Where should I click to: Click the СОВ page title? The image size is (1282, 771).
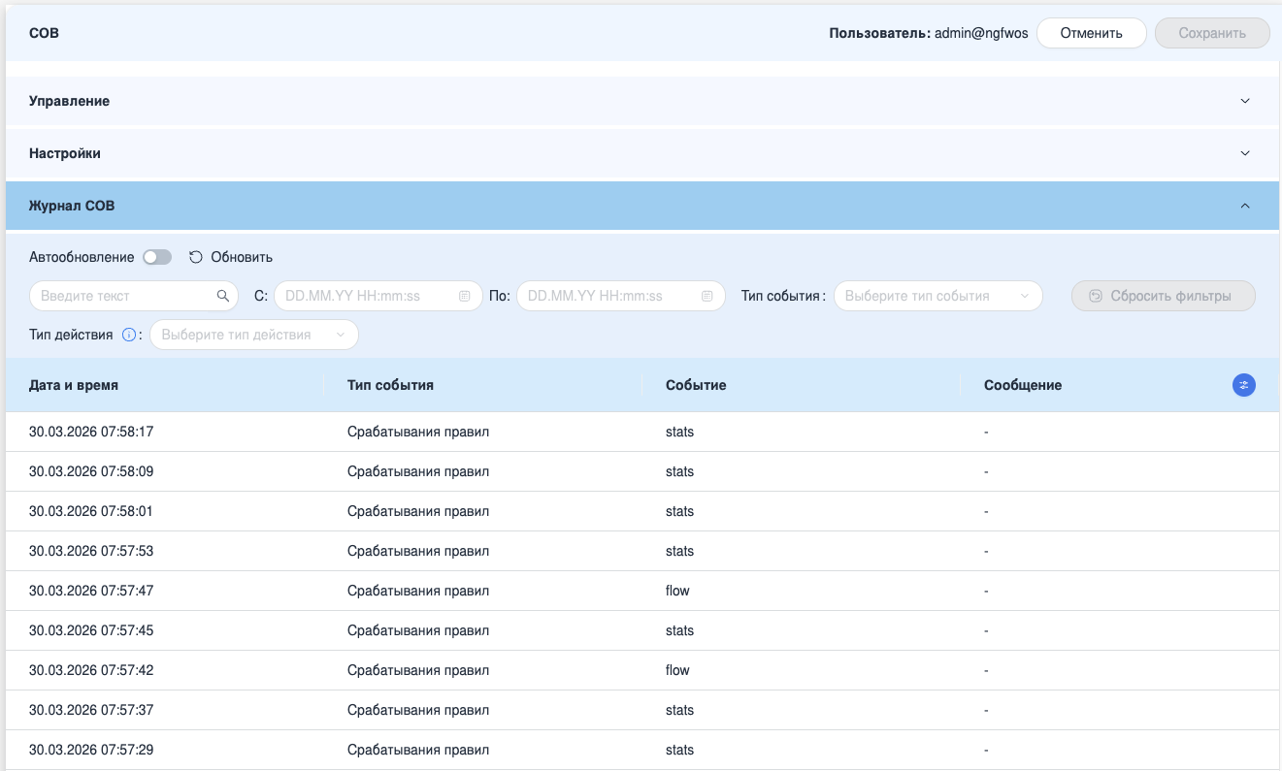coord(44,33)
